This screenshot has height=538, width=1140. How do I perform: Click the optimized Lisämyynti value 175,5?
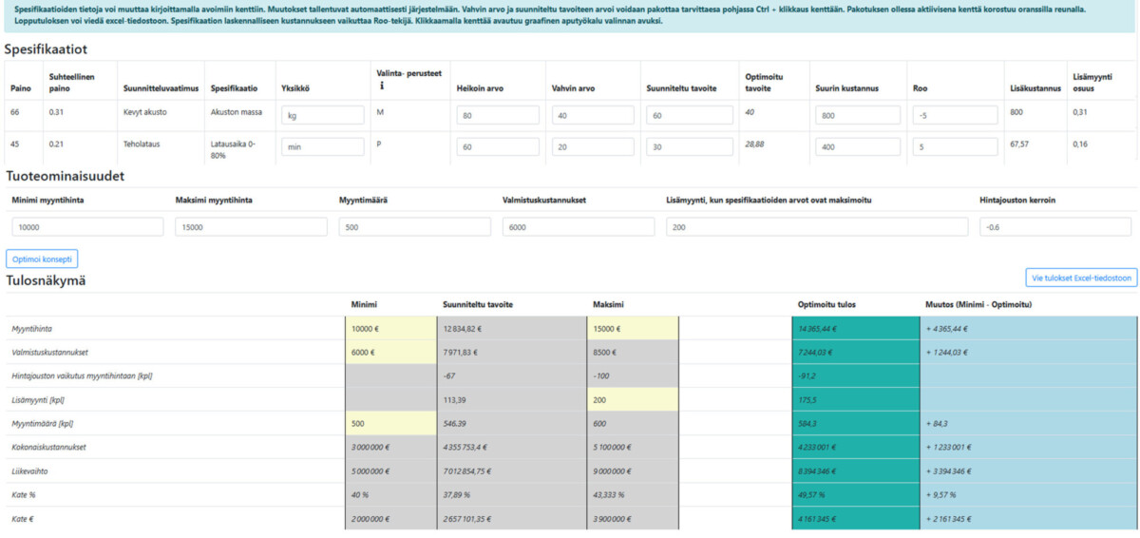[x=807, y=400]
